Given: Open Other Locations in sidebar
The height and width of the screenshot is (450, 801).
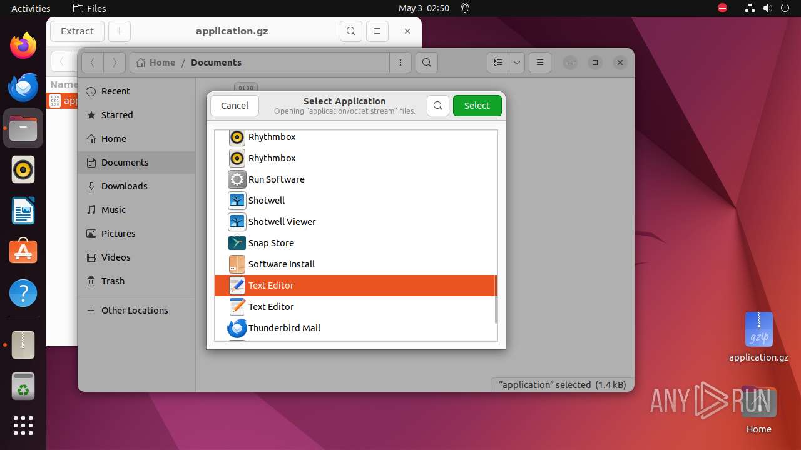Looking at the screenshot, I should (136, 311).
